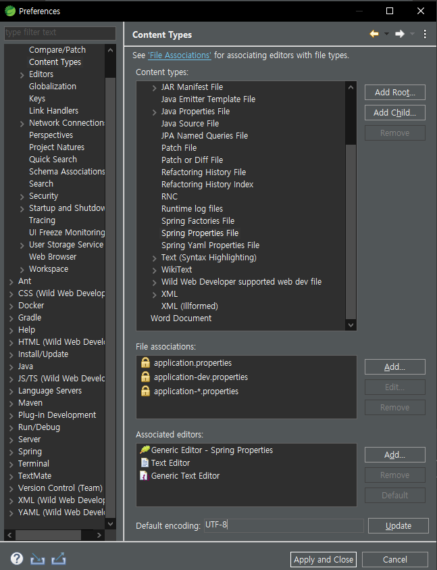This screenshot has height=570, width=437.
Task: Click the Add Root... button
Action: click(395, 93)
